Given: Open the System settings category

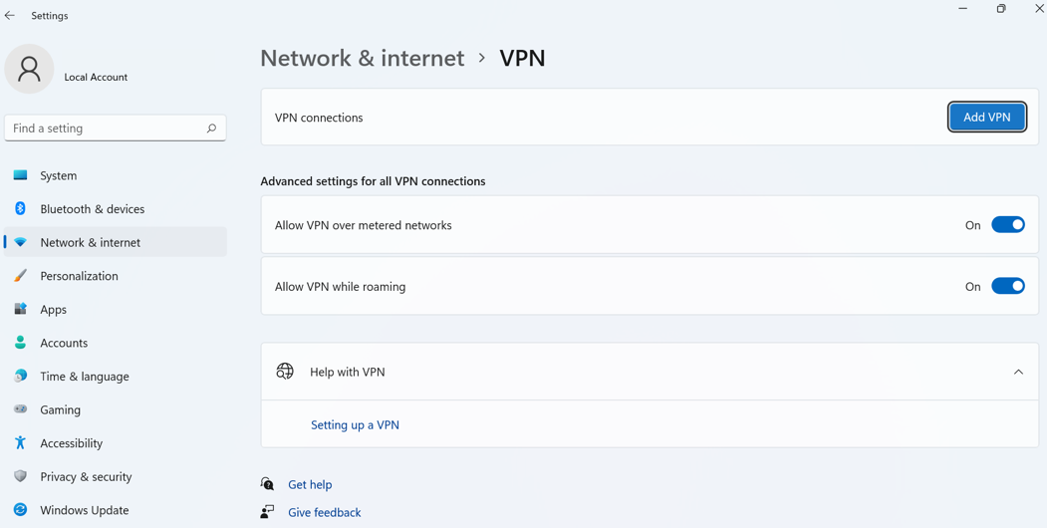Looking at the screenshot, I should [x=58, y=175].
